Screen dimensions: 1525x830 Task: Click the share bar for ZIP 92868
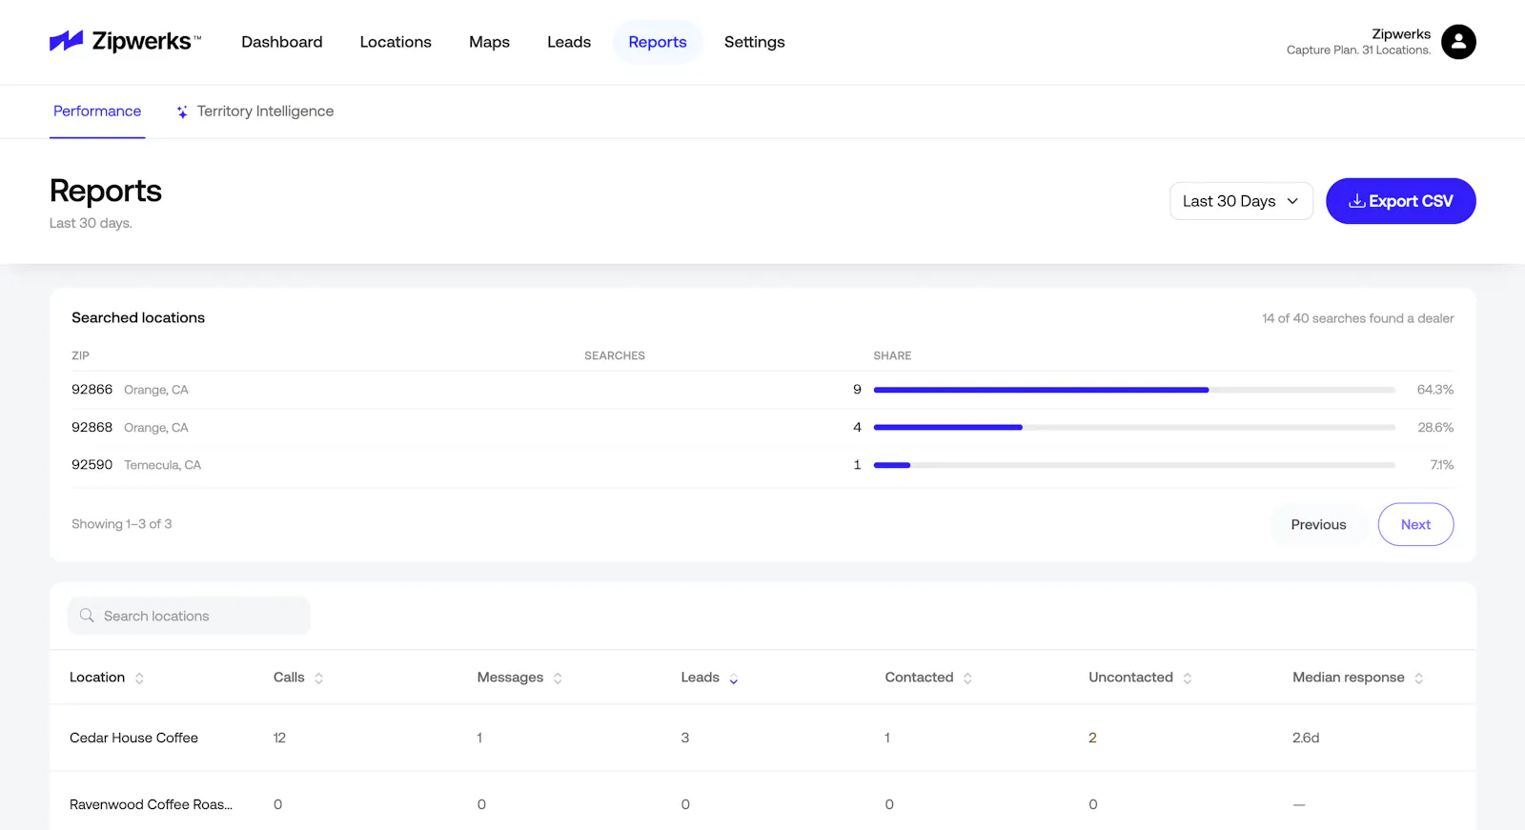(x=1134, y=428)
